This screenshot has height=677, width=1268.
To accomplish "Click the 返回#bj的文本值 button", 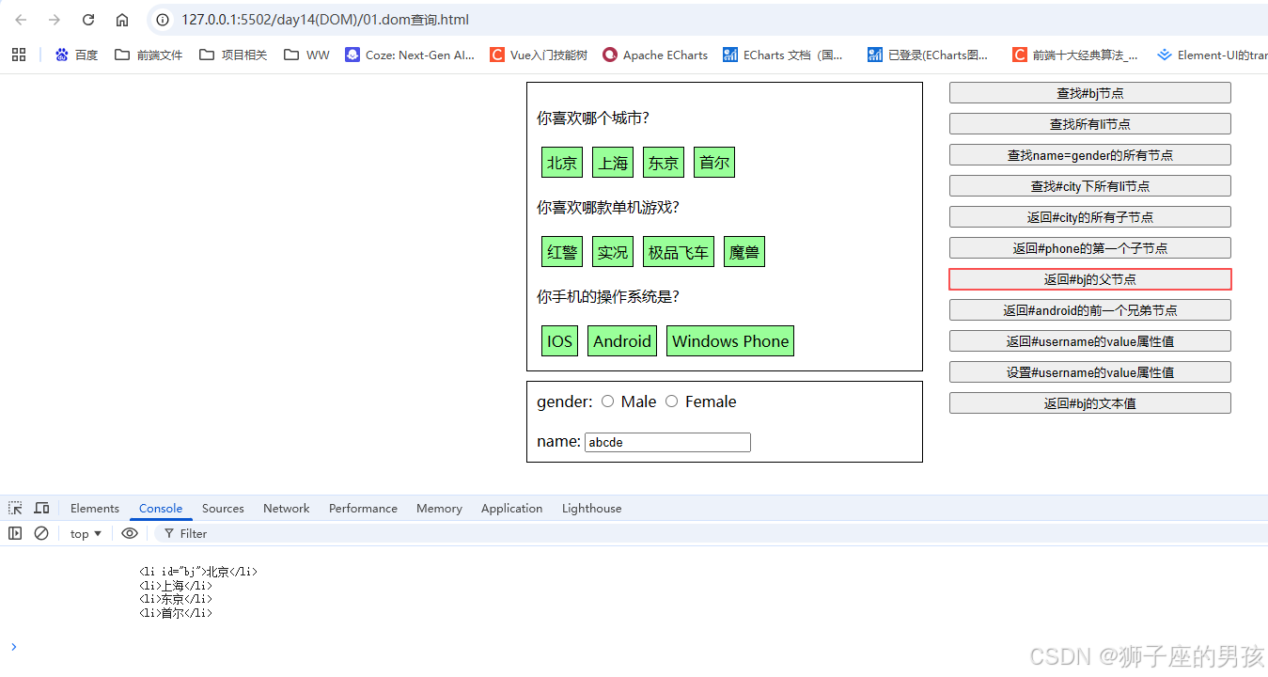I will tap(1089, 402).
